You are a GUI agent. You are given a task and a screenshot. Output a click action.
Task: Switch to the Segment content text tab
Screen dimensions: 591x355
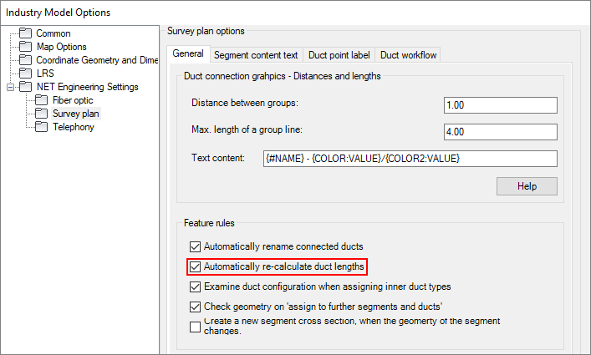(x=255, y=55)
